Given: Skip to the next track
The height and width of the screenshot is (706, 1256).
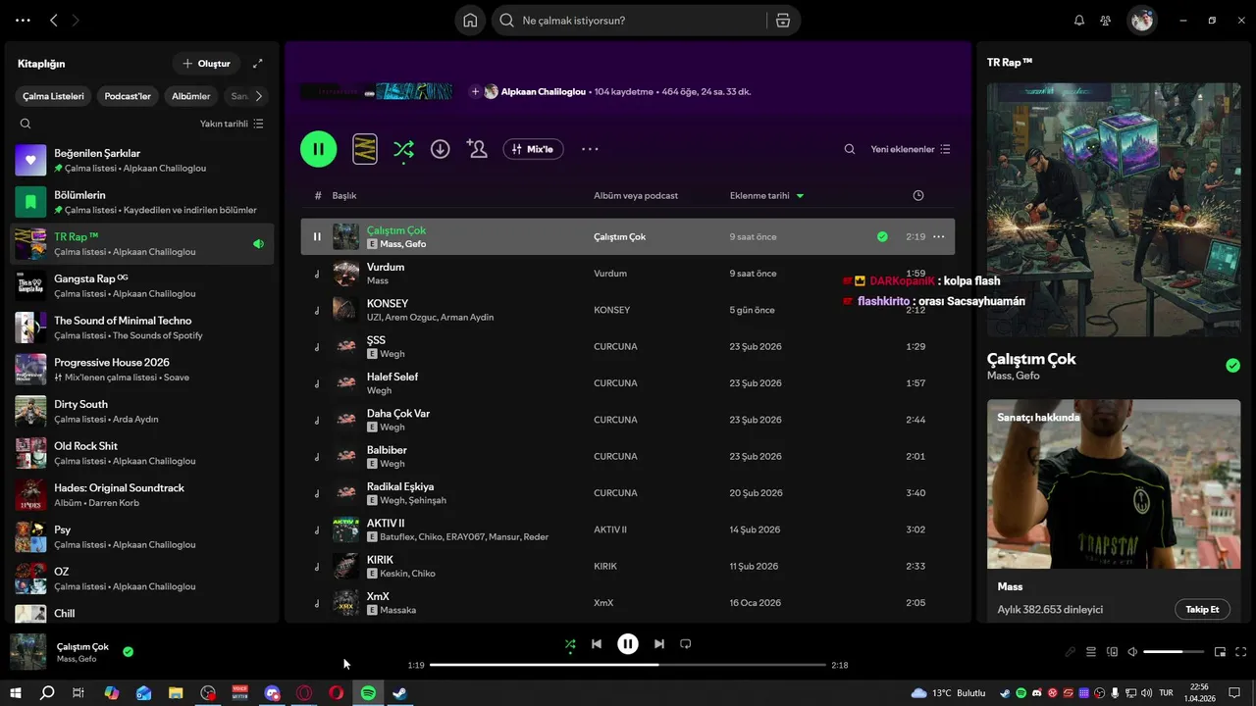Looking at the screenshot, I should click(x=659, y=644).
